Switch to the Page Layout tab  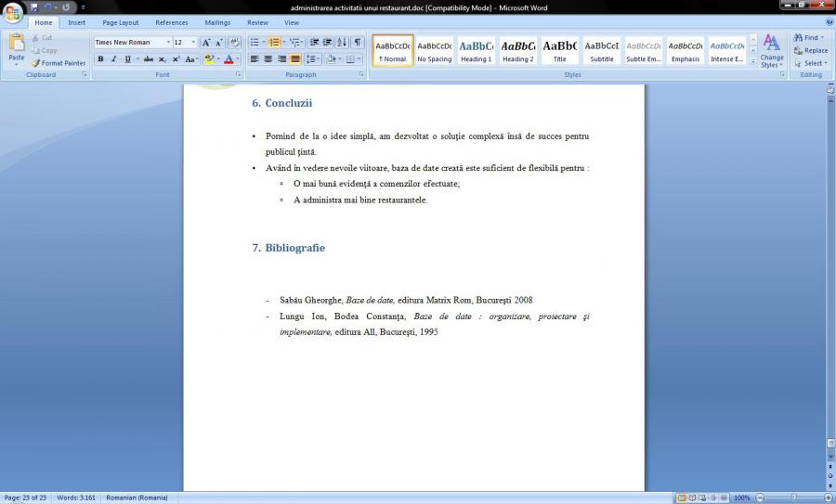point(121,22)
